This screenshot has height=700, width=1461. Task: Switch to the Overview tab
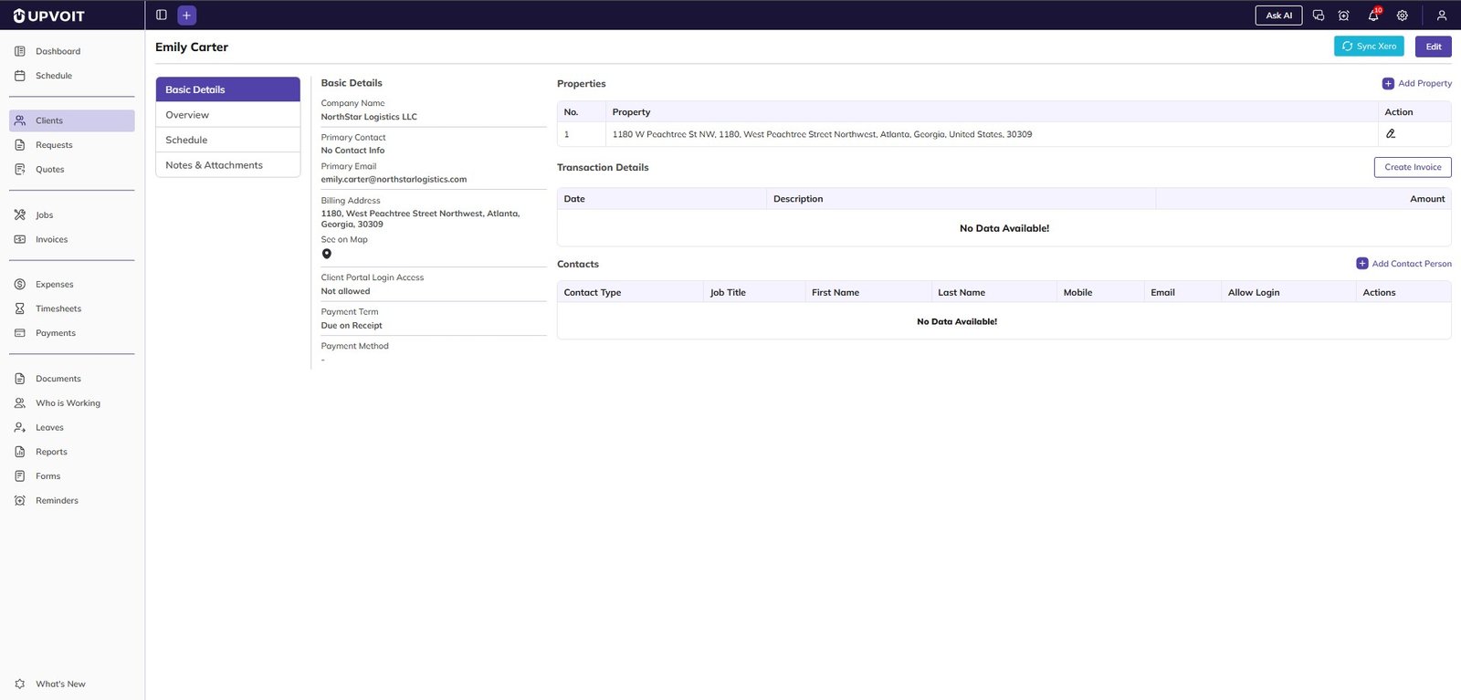tap(228, 115)
